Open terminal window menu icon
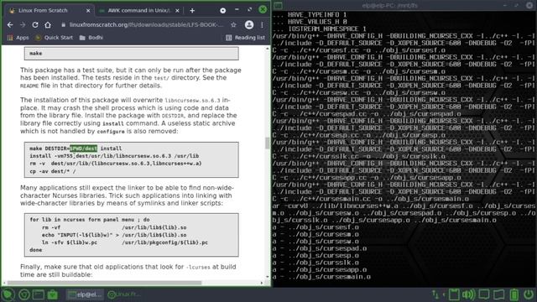537x302 pixels. click(278, 5)
